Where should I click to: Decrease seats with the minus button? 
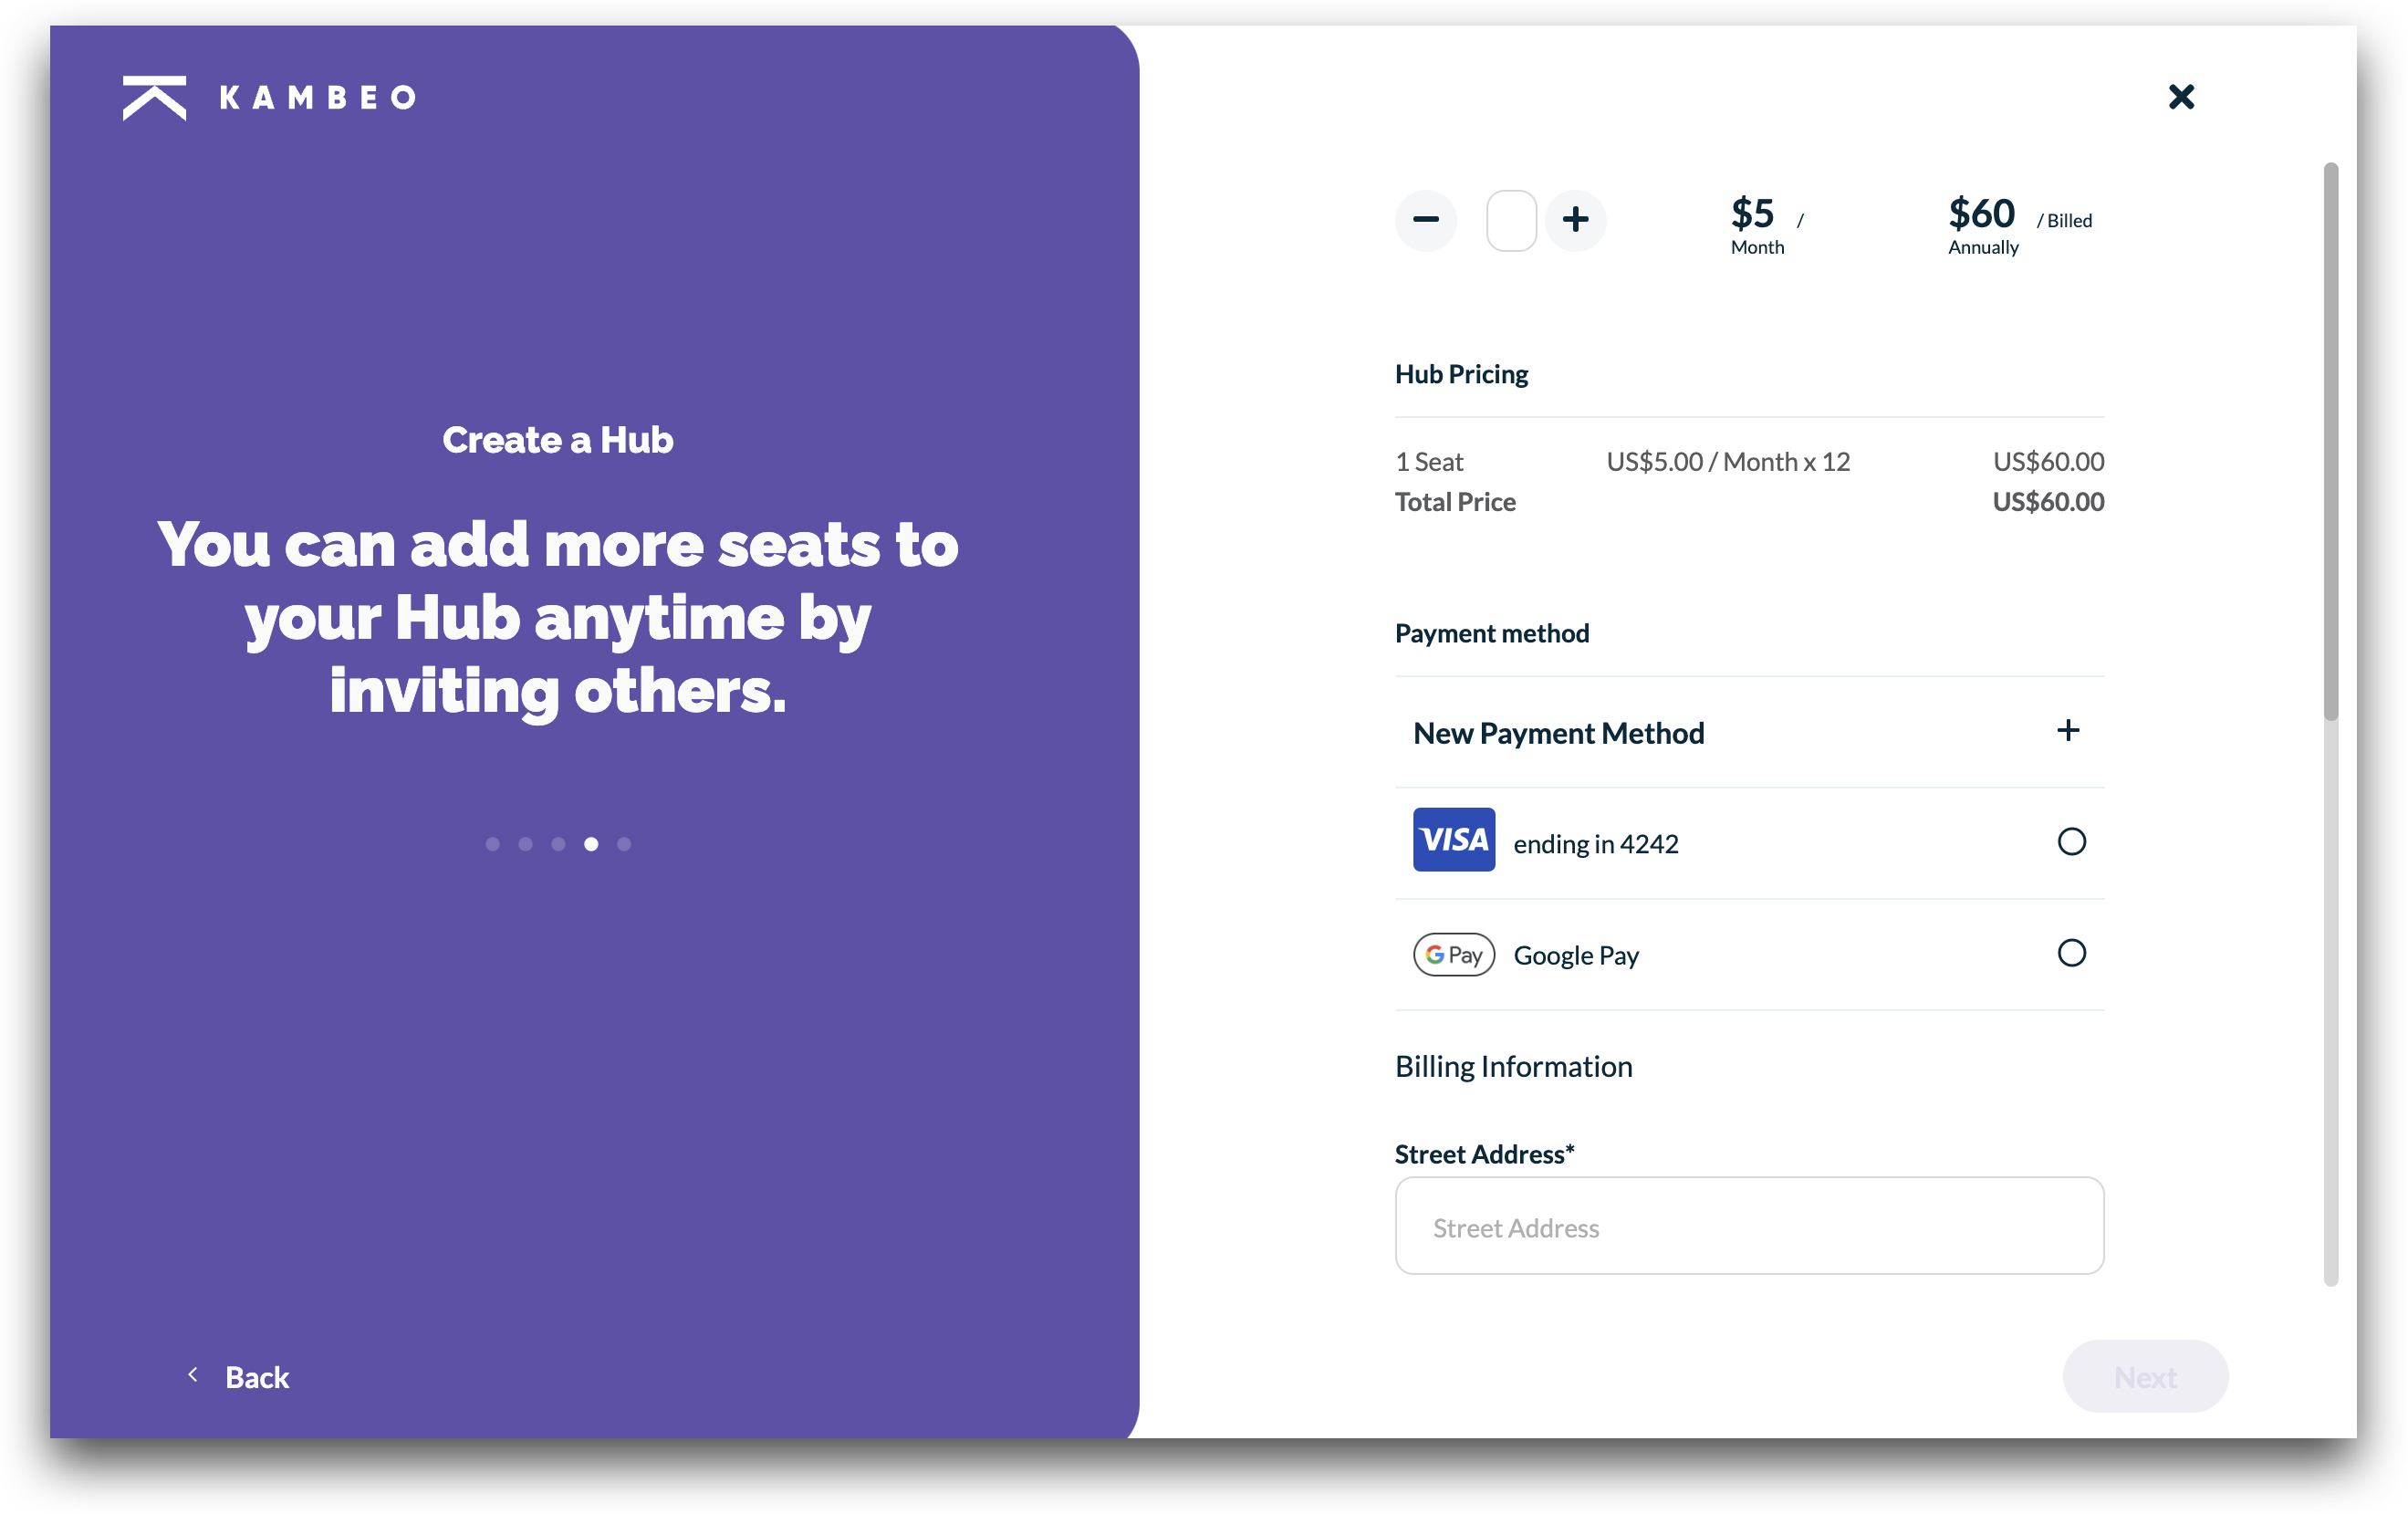pos(1426,220)
